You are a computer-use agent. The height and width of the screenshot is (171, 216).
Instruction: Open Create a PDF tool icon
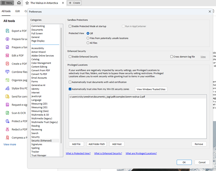[x=8, y=63]
